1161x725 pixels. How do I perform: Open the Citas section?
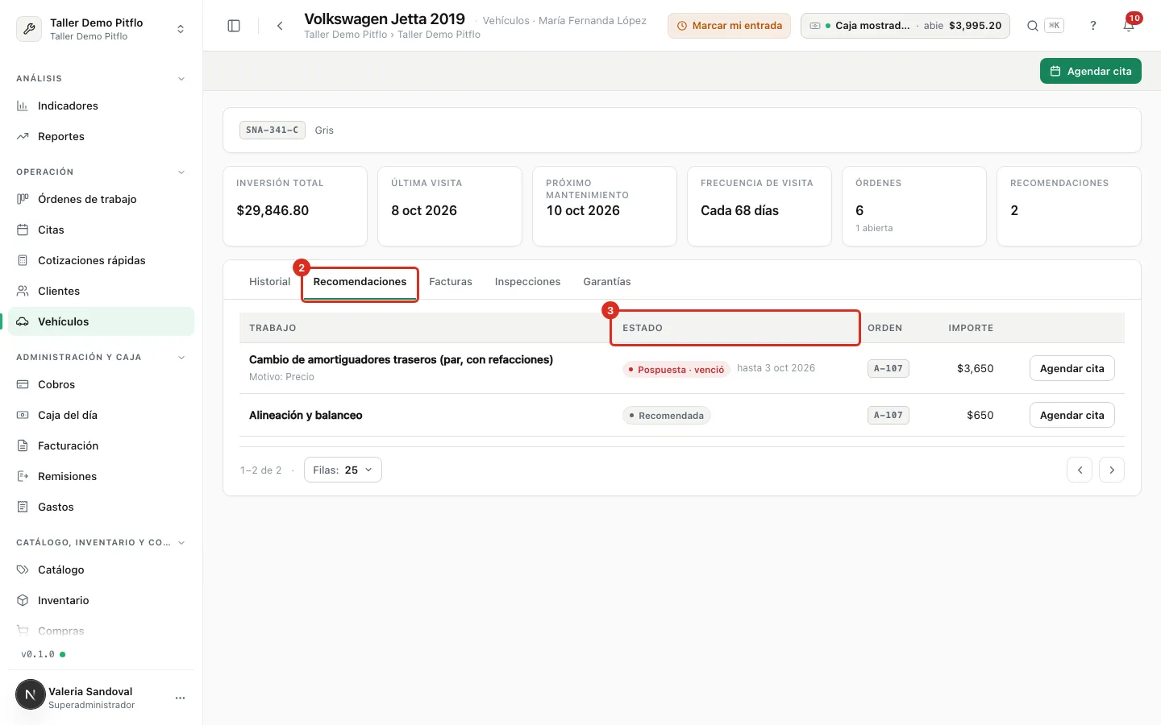pos(101,230)
